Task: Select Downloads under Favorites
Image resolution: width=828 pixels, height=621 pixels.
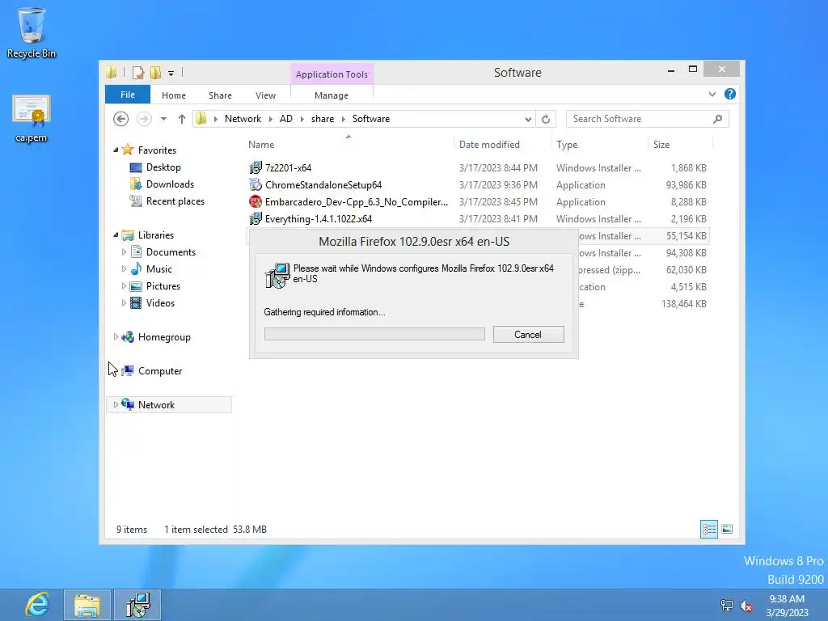Action: tap(170, 184)
